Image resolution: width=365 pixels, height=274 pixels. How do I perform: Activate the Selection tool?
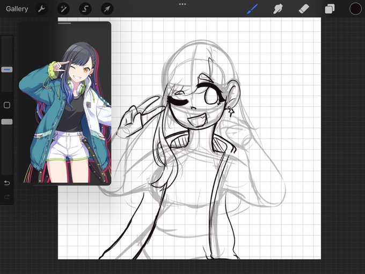85,9
